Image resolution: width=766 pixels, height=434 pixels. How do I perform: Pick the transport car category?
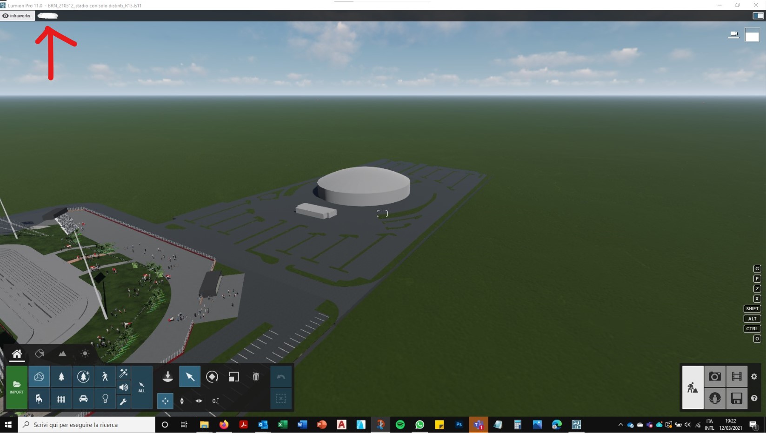83,399
